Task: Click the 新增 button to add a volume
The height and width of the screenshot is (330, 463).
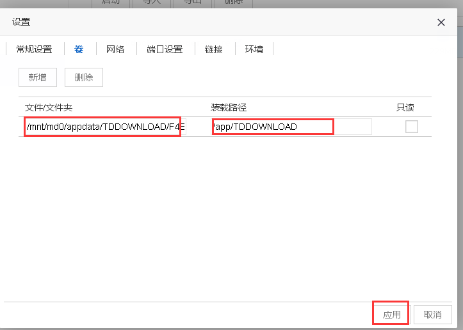Action: point(37,77)
